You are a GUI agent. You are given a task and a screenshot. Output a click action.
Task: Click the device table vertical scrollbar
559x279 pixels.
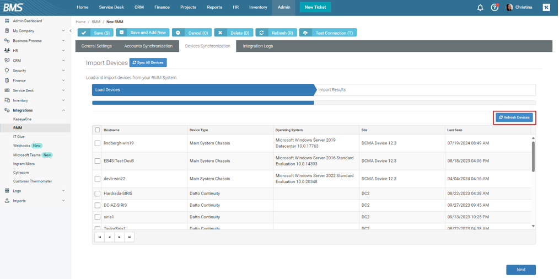[x=533, y=157]
